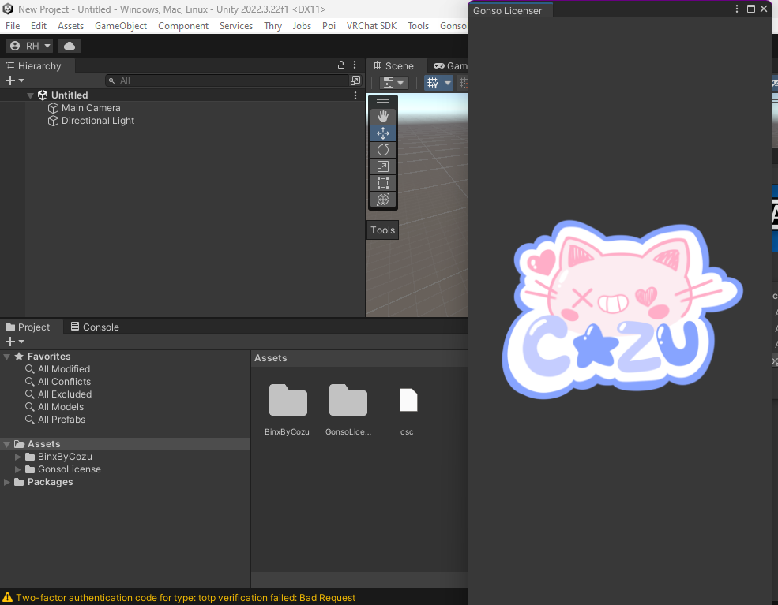Open the Thry menu
The width and height of the screenshot is (778, 605).
point(272,26)
